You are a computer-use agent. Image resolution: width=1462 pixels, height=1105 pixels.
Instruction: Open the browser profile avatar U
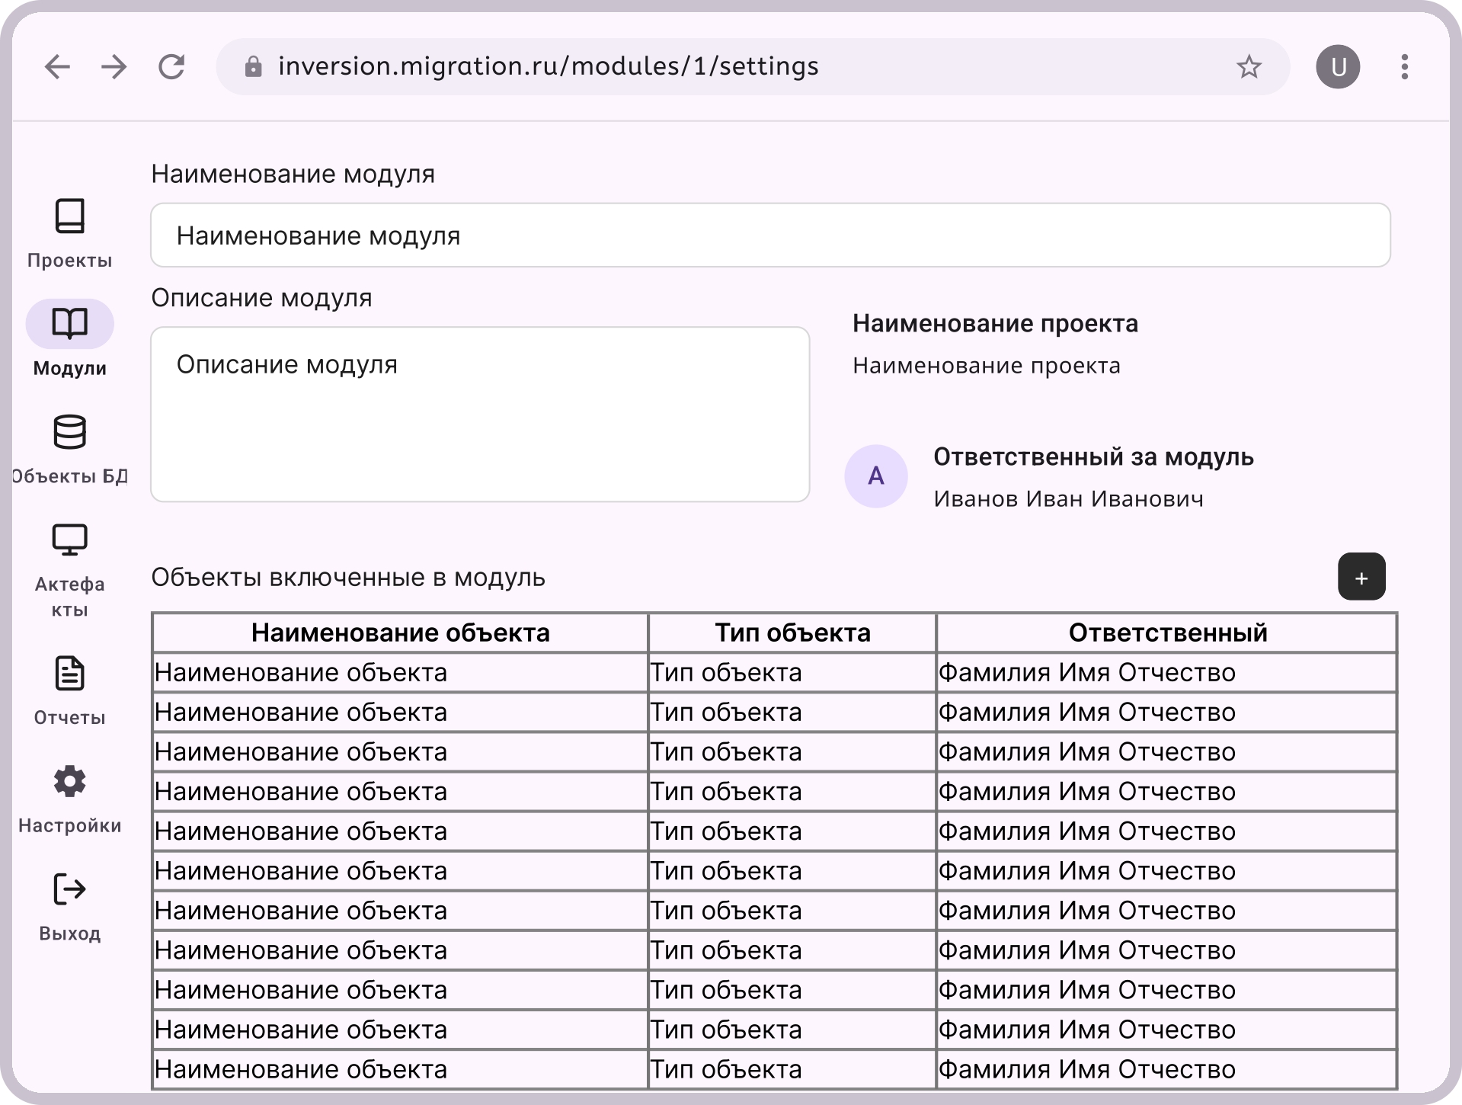[1339, 67]
